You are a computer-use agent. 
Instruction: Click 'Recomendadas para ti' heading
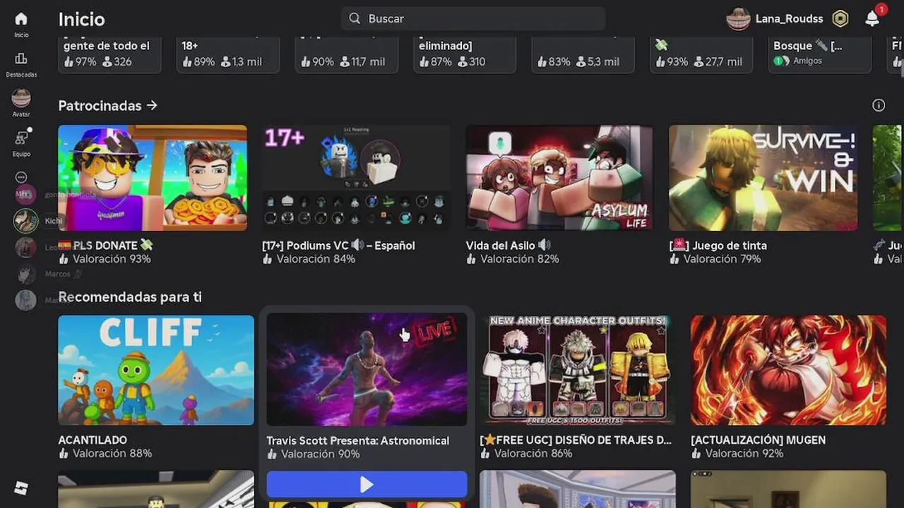pos(130,297)
